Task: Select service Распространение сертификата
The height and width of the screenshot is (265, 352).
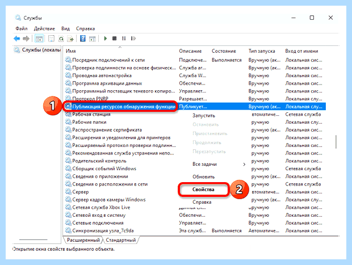Action: 107,130
